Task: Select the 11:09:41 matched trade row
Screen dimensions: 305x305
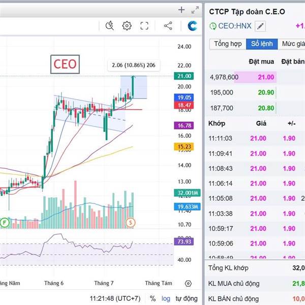Action: [x=255, y=154]
